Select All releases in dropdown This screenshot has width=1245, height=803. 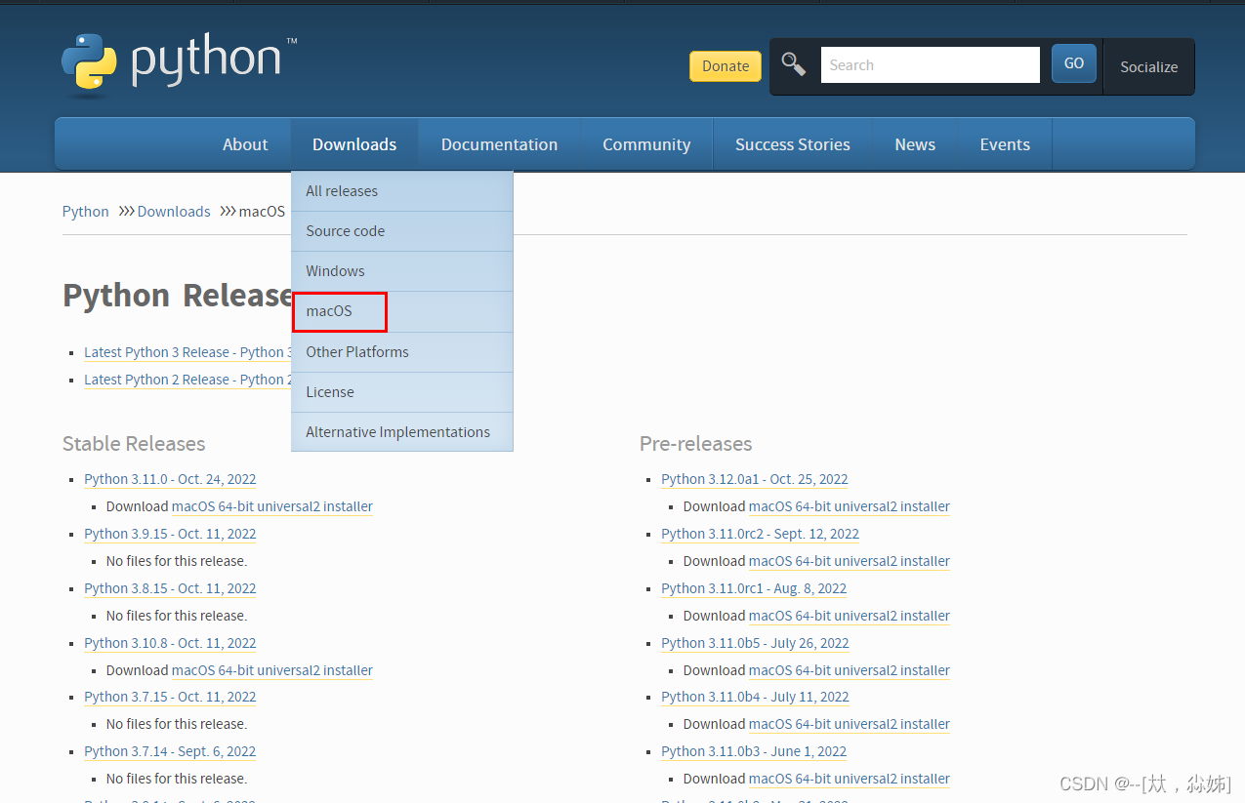(402, 191)
